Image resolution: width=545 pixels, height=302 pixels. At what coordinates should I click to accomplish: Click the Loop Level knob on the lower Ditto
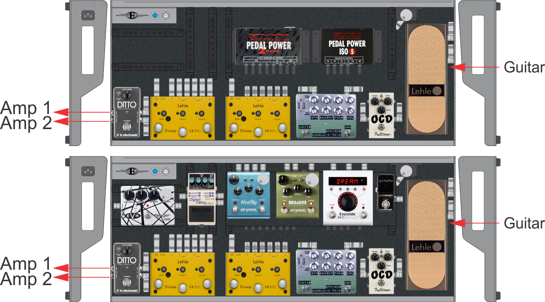point(127,250)
